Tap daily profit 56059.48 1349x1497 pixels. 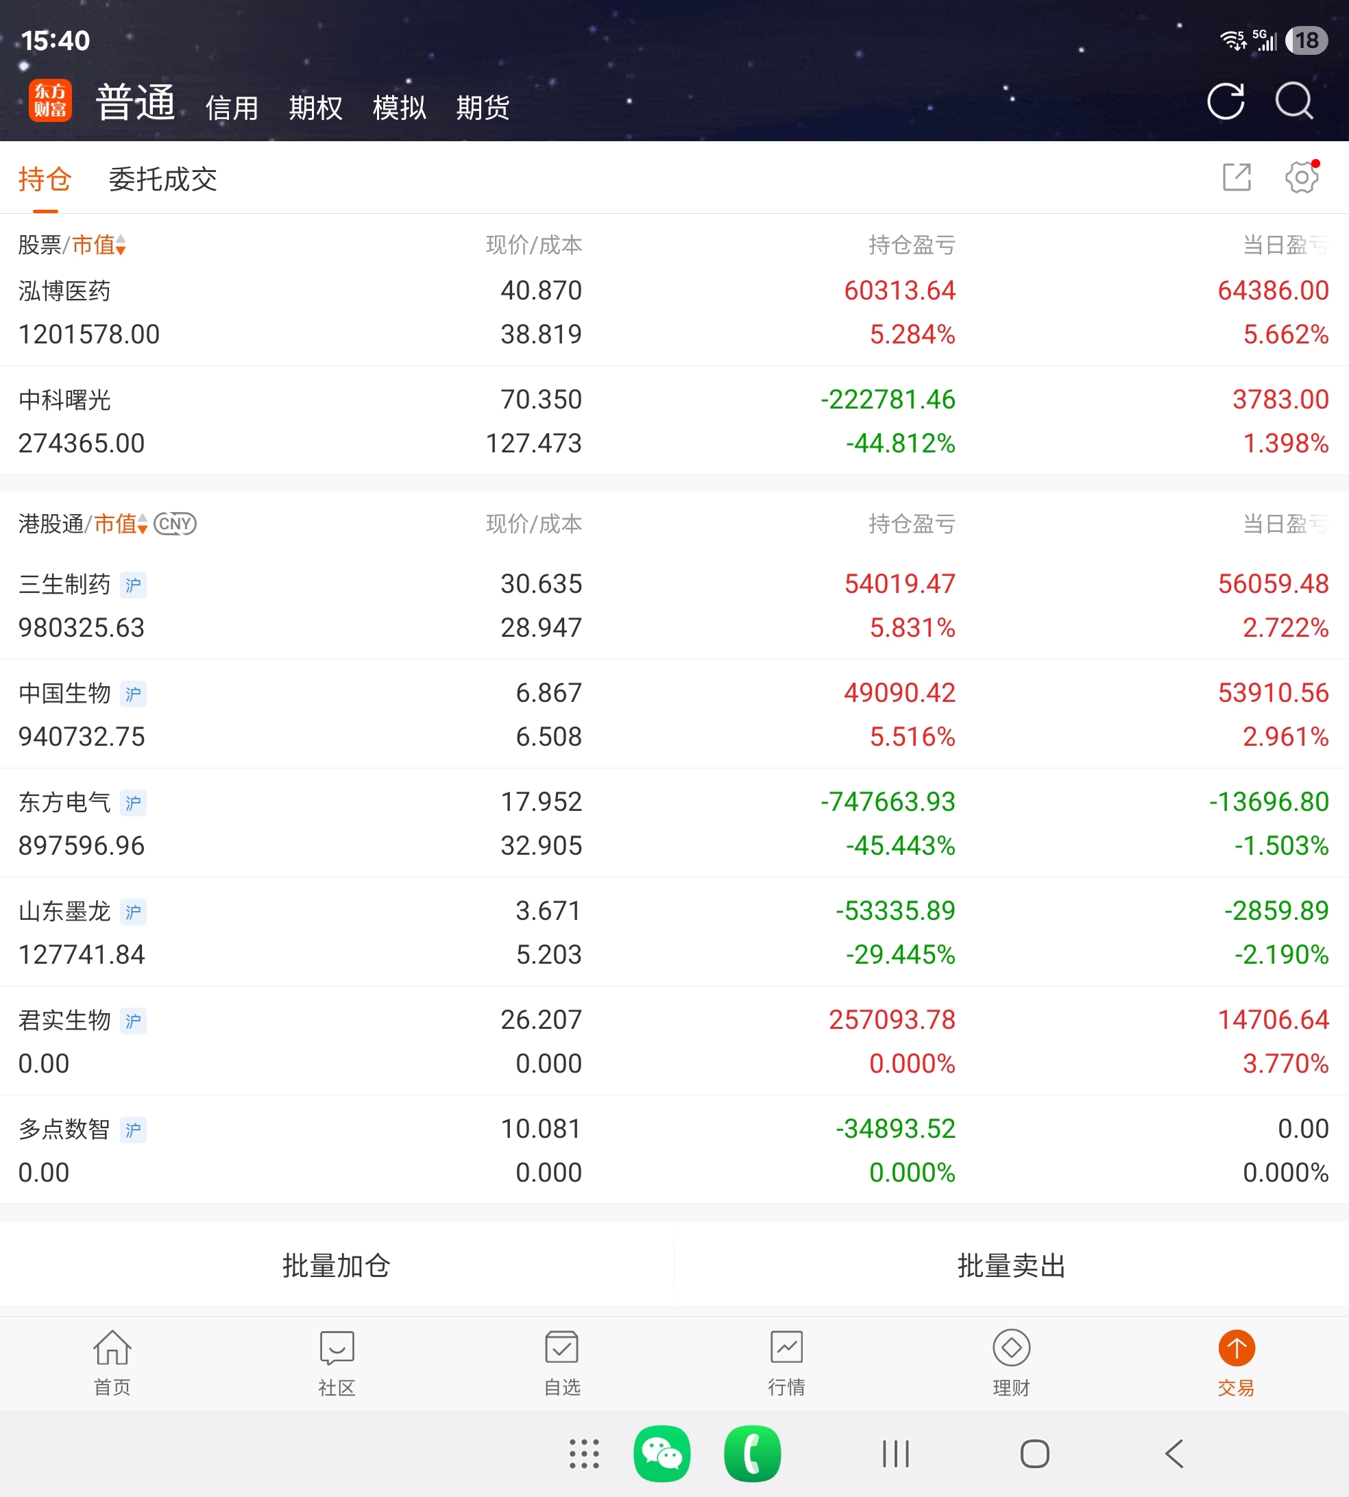[1274, 584]
